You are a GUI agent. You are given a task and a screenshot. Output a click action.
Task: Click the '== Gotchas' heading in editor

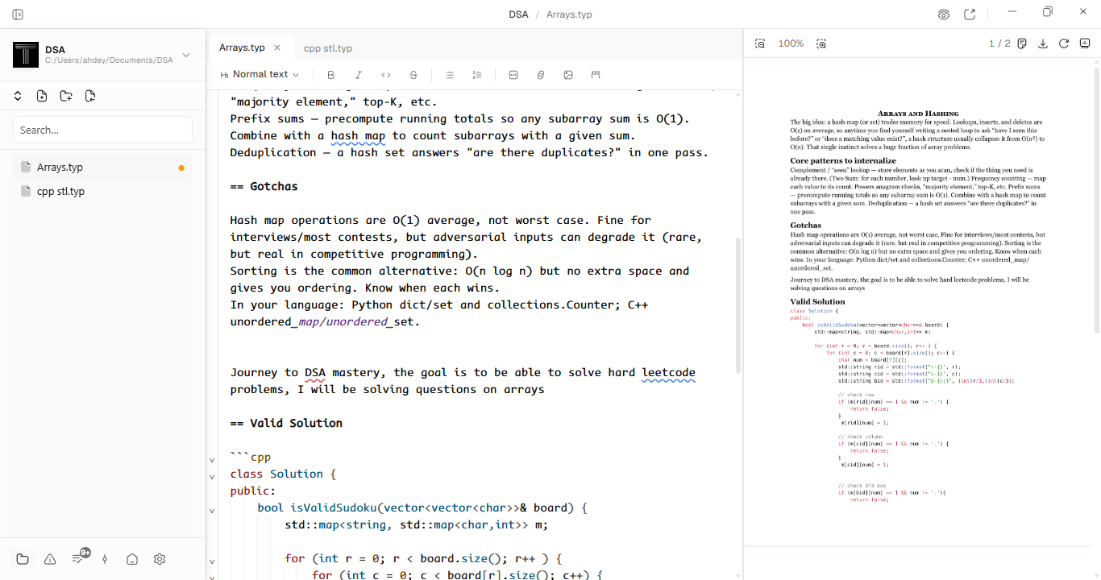(x=264, y=186)
